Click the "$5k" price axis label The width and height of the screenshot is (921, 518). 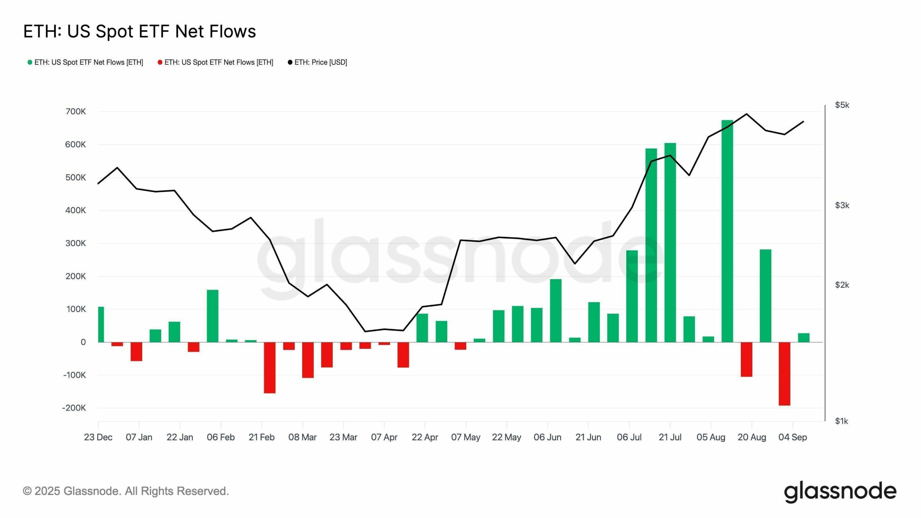click(x=842, y=105)
